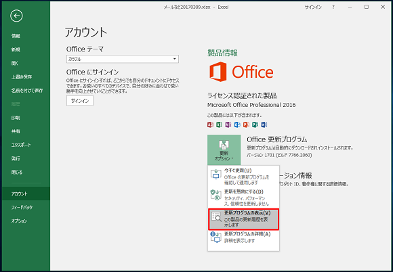Select 更新プログラムの表示 menu entry
Image resolution: width=393 pixels, height=272 pixels.
243,219
